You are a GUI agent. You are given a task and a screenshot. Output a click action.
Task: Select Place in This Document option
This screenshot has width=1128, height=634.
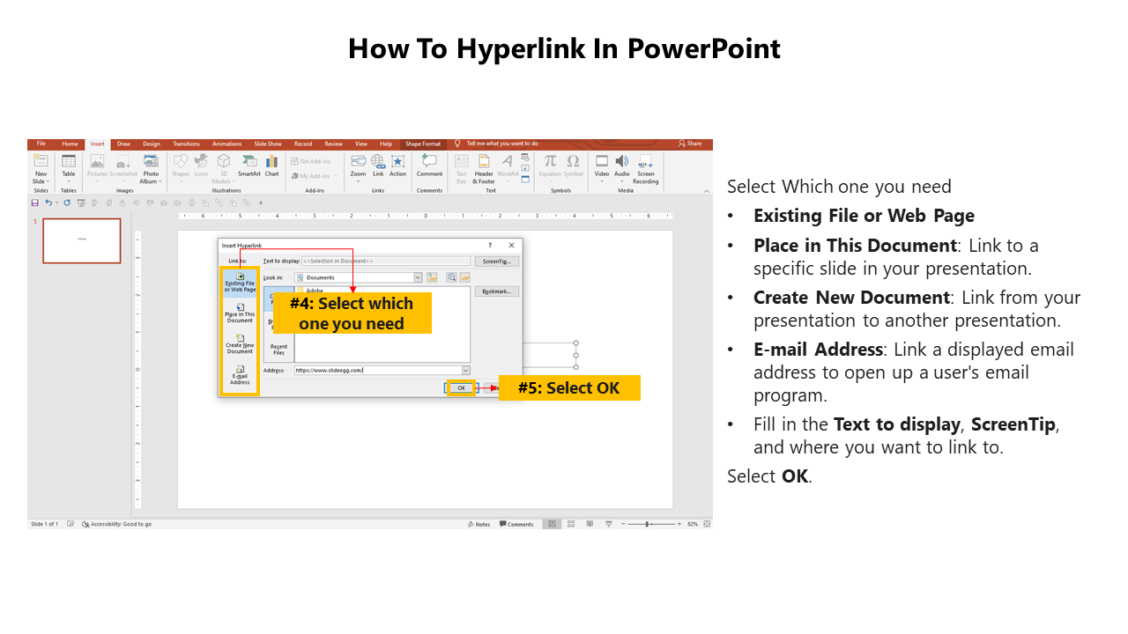pyautogui.click(x=240, y=313)
